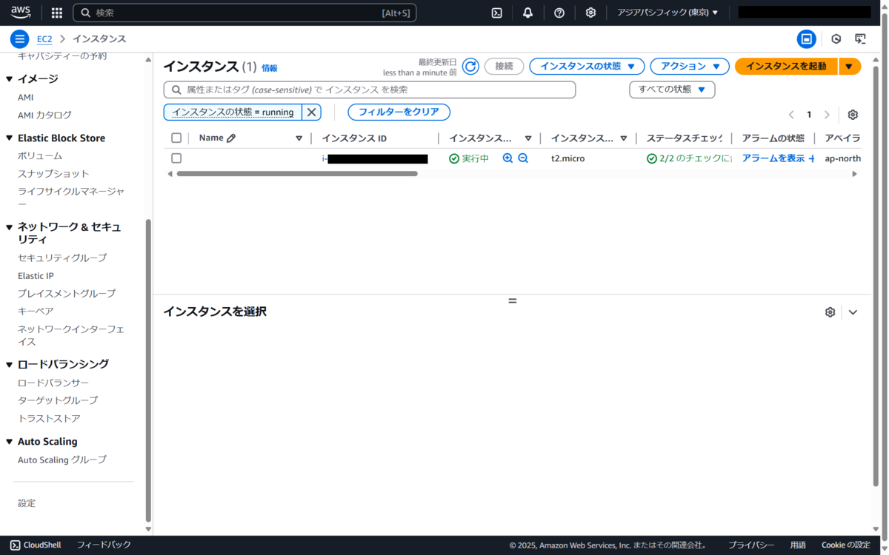Screen dimensions: 889x555
Task: Open the AWS home logo
Action: pos(21,13)
